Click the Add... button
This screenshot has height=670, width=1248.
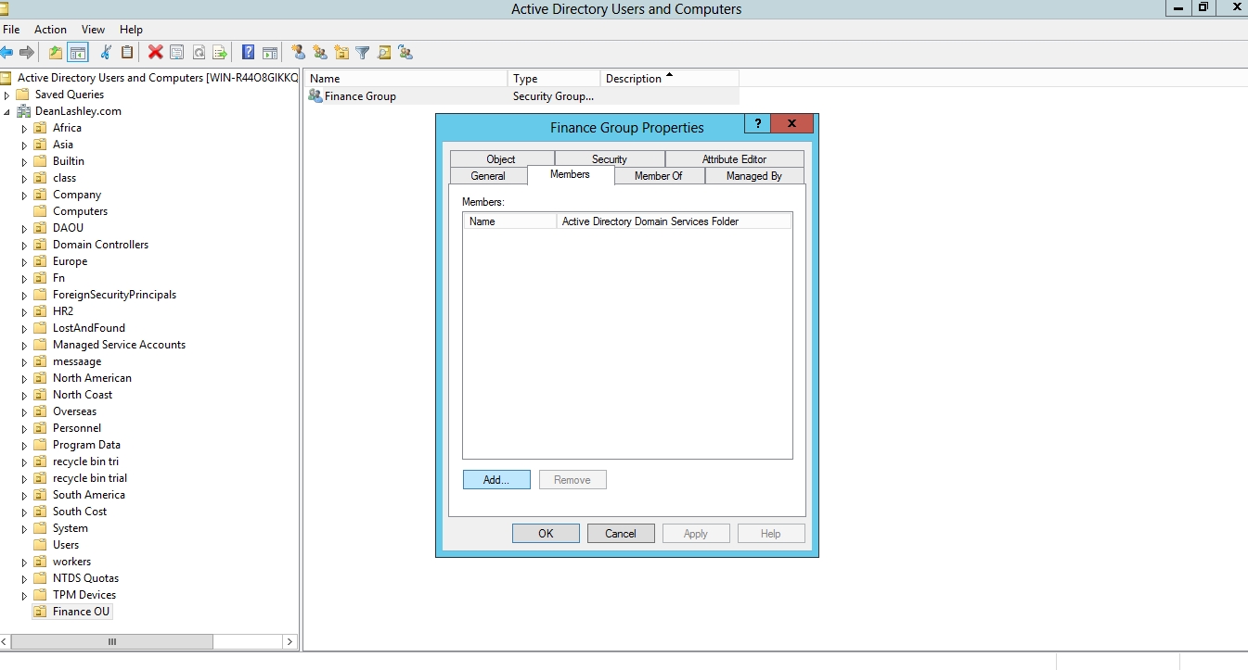click(x=496, y=480)
